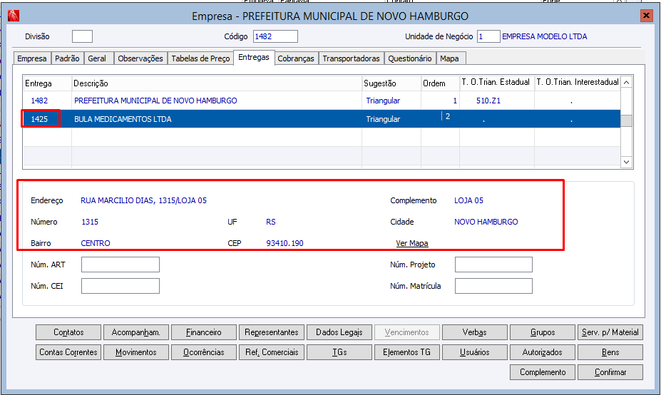Select delivery row 1482 PREFEITURA MUNICIPAL

(x=322, y=101)
